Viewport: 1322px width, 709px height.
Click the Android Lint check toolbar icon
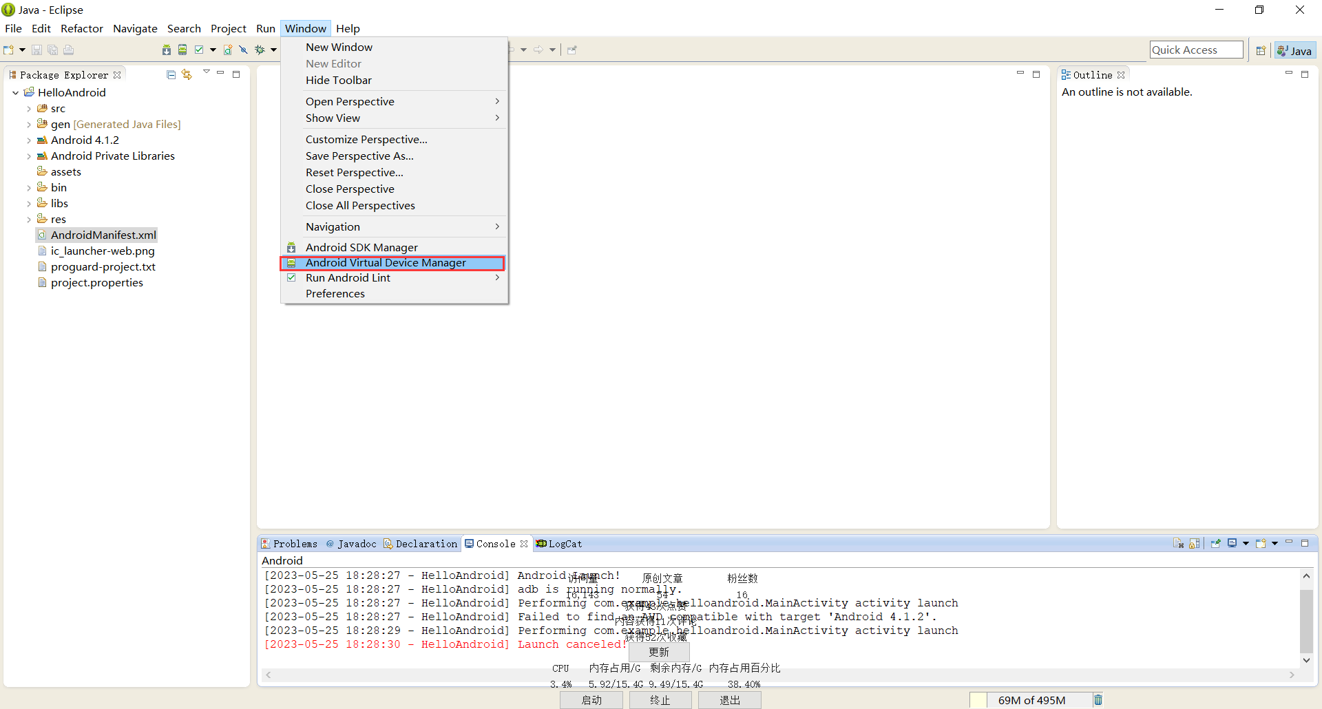point(199,50)
